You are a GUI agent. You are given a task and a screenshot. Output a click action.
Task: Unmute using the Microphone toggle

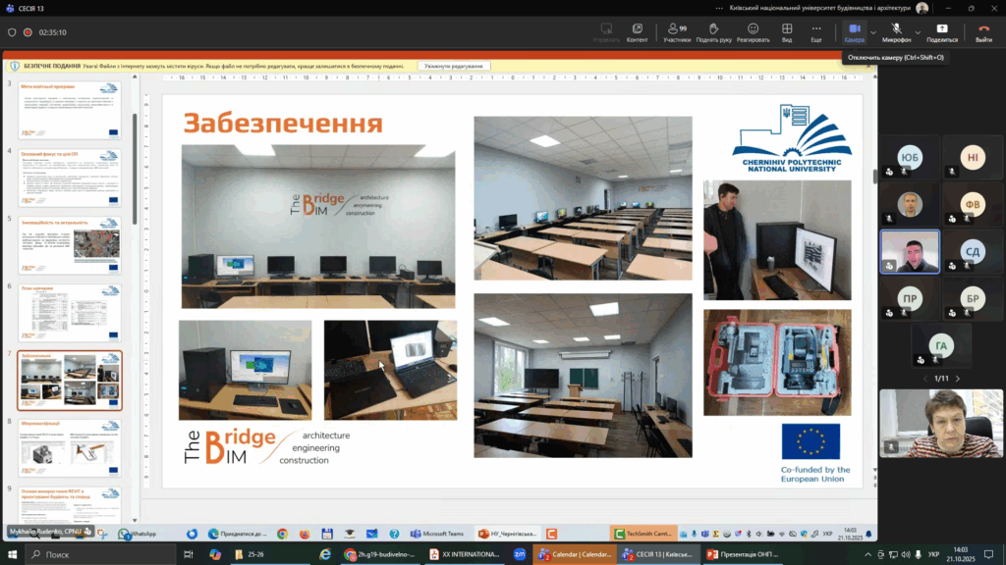896,28
